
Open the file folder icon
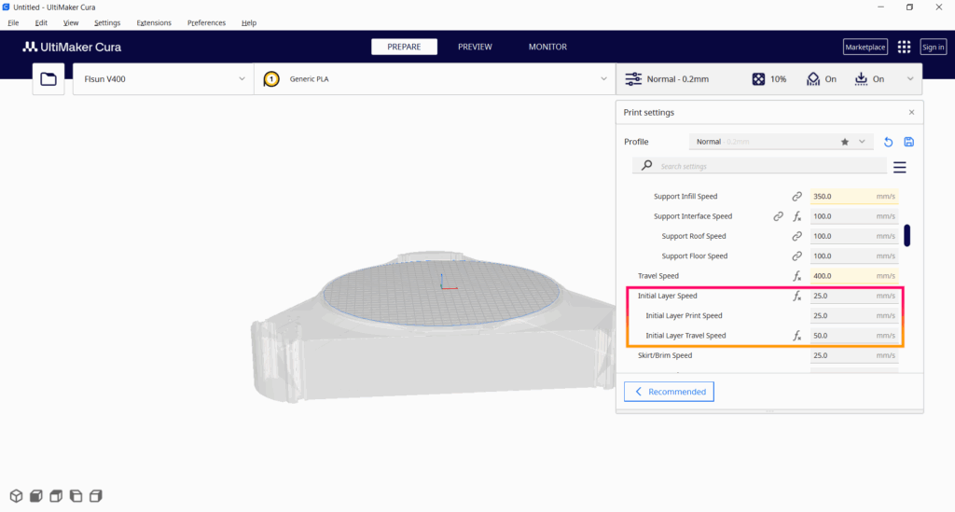tap(48, 79)
